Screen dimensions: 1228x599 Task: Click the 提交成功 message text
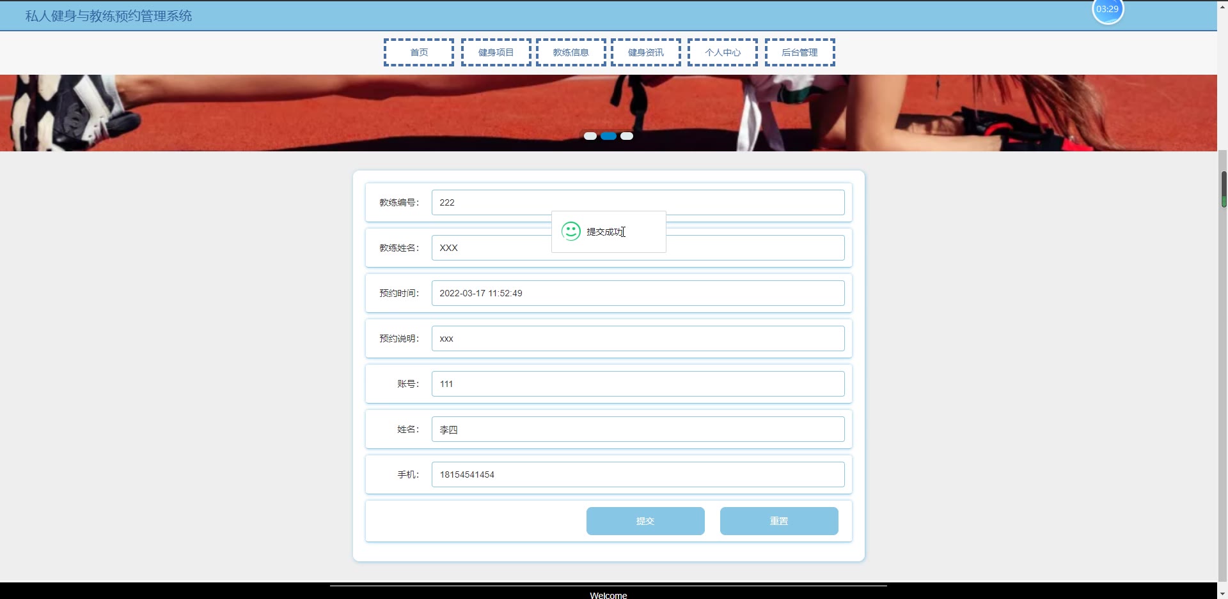point(606,232)
